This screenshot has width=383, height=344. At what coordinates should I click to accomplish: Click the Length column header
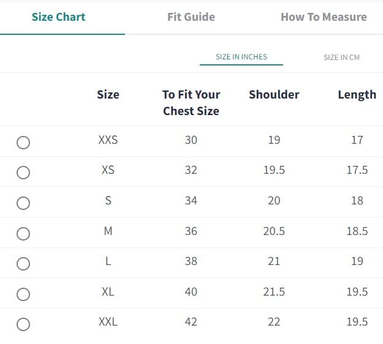click(357, 94)
